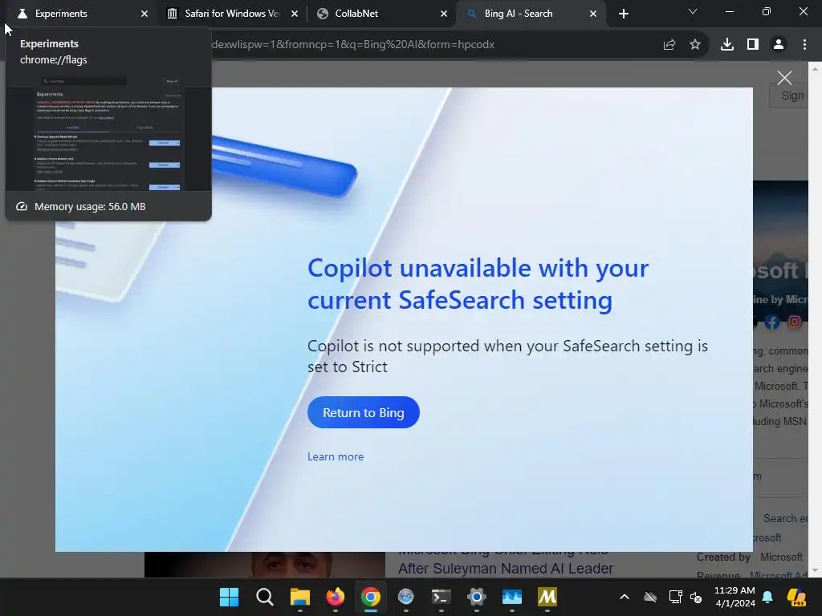The height and width of the screenshot is (616, 822).
Task: Close the CollabNet tab
Action: (x=443, y=14)
